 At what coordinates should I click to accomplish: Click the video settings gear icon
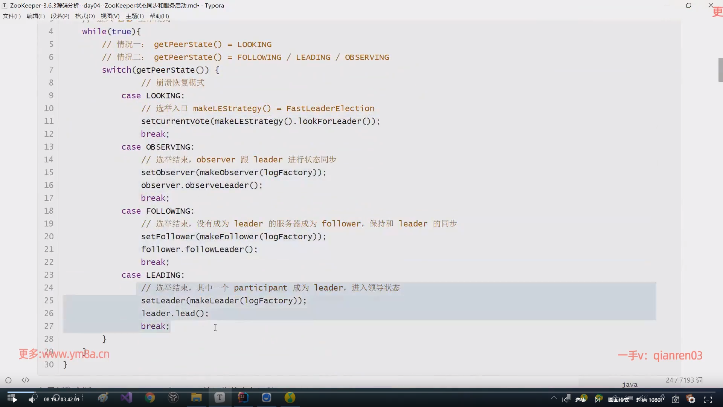tap(691, 399)
